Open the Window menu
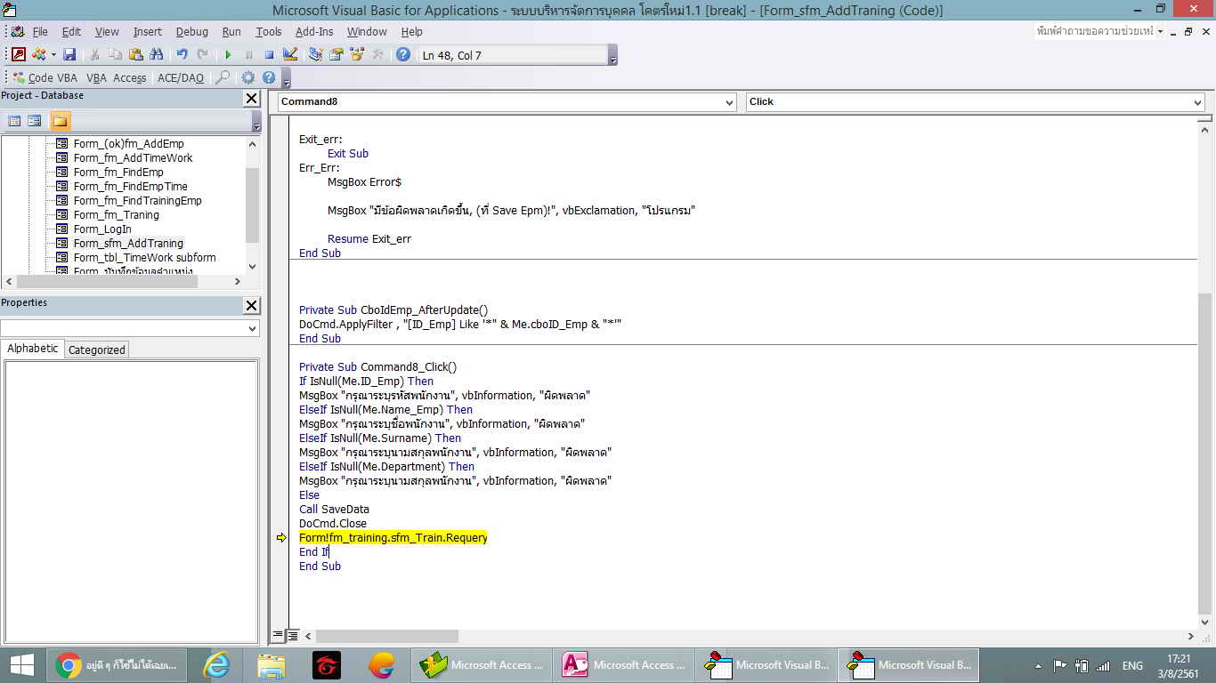 (367, 32)
